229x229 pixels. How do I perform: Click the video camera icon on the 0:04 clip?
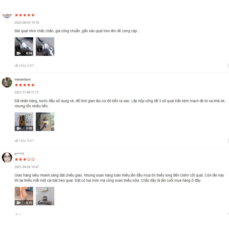click(19, 53)
